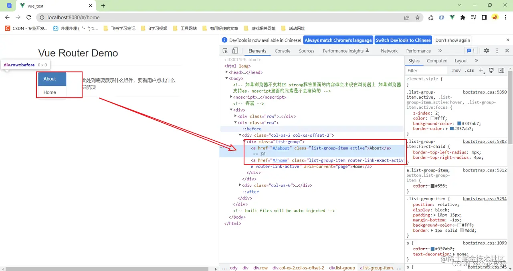Open the Performance insights tab
This screenshot has height=271, width=513.
(x=346, y=51)
